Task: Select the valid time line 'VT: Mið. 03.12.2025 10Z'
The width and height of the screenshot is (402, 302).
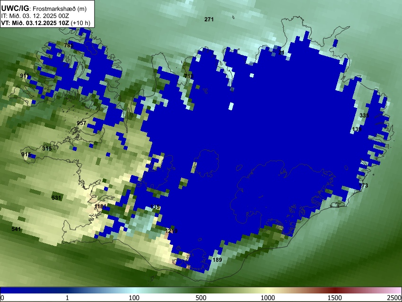Action: pyautogui.click(x=35, y=23)
